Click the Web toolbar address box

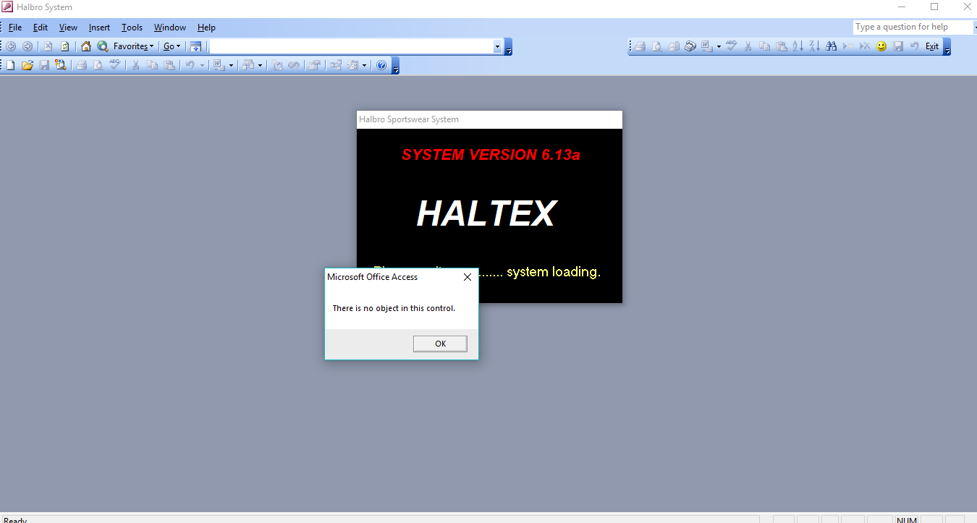pyautogui.click(x=352, y=46)
